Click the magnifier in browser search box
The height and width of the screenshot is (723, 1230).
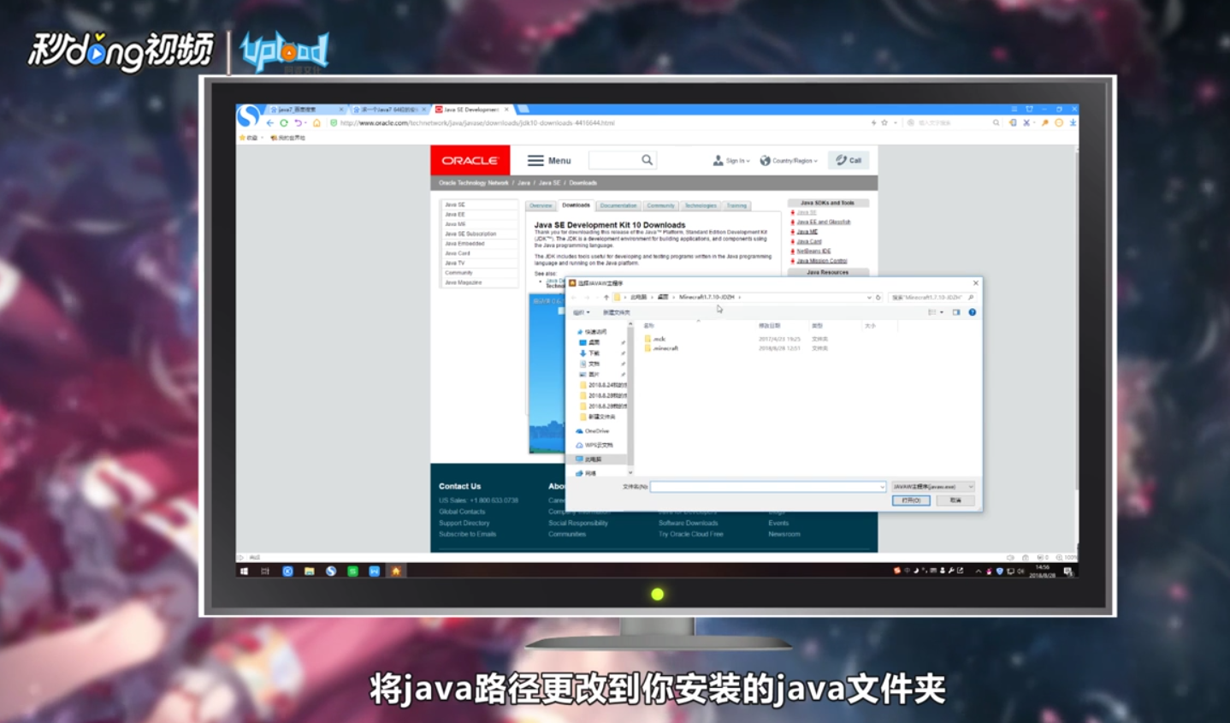[996, 123]
